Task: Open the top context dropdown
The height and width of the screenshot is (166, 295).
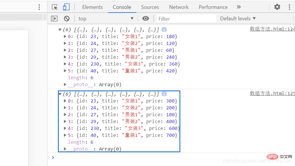Action: tap(106, 19)
